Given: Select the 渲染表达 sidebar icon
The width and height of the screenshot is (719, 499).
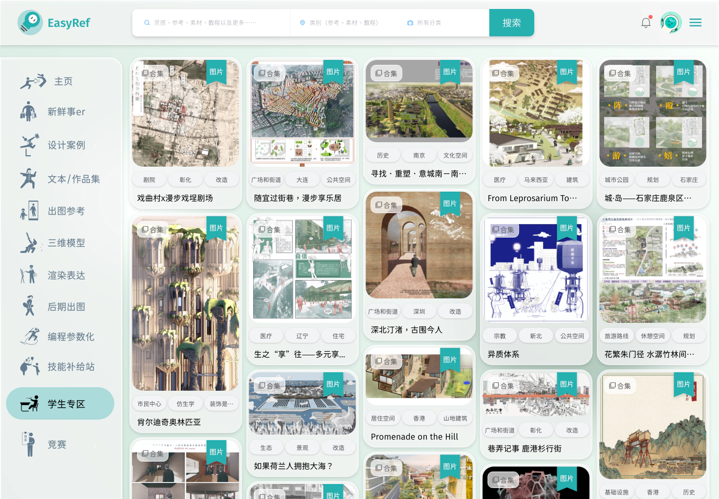Looking at the screenshot, I should click(30, 275).
